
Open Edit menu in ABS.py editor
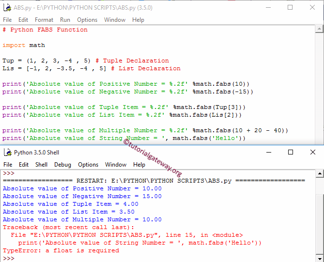[23, 20]
